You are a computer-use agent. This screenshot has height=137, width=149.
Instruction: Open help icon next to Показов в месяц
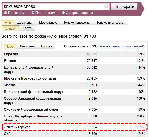(92, 46)
